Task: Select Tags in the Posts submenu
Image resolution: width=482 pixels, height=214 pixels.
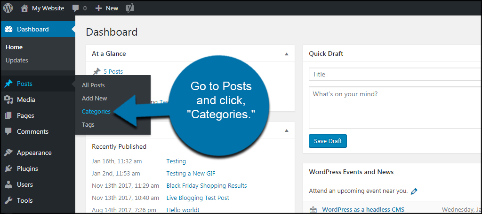Action: tap(88, 125)
